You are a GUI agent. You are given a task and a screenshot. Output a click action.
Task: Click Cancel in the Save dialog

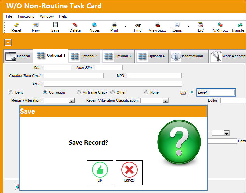pyautogui.click(x=129, y=173)
